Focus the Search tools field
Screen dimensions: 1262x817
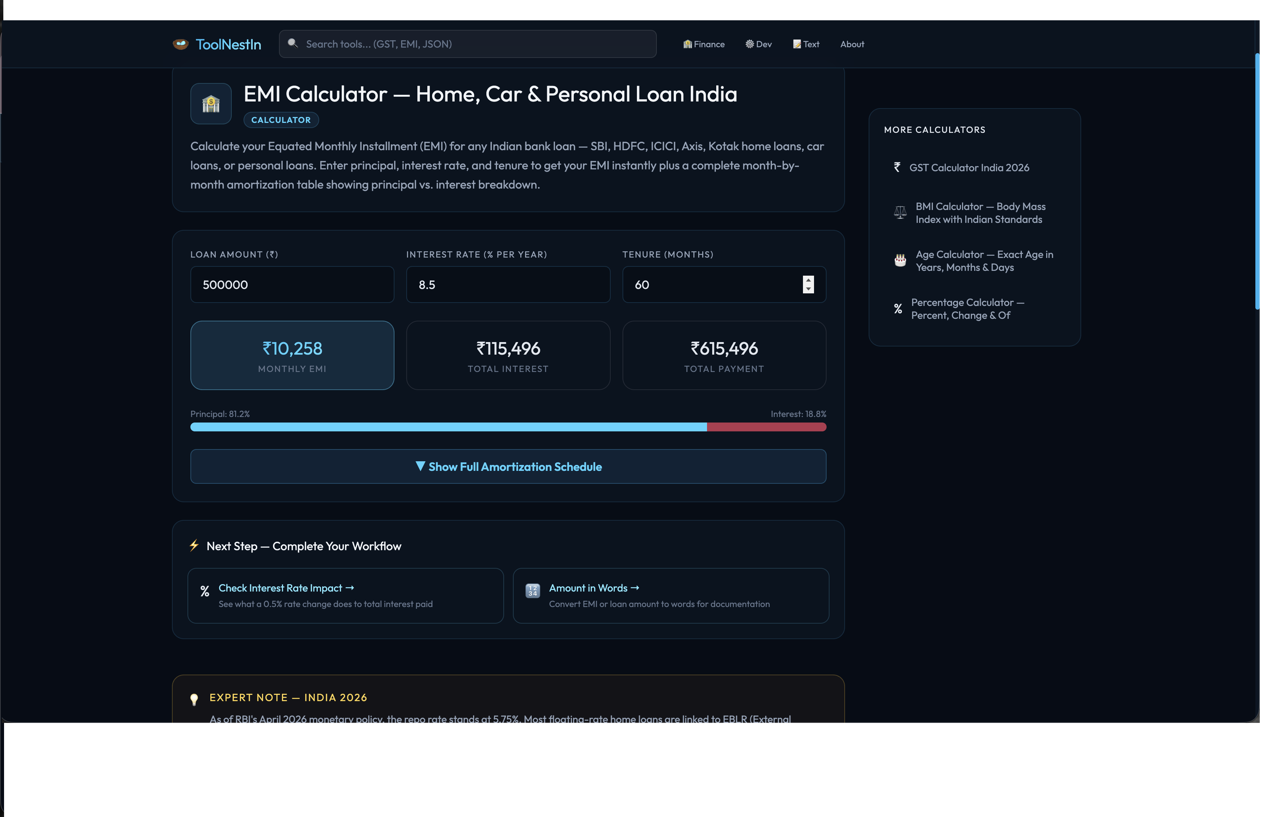point(468,44)
